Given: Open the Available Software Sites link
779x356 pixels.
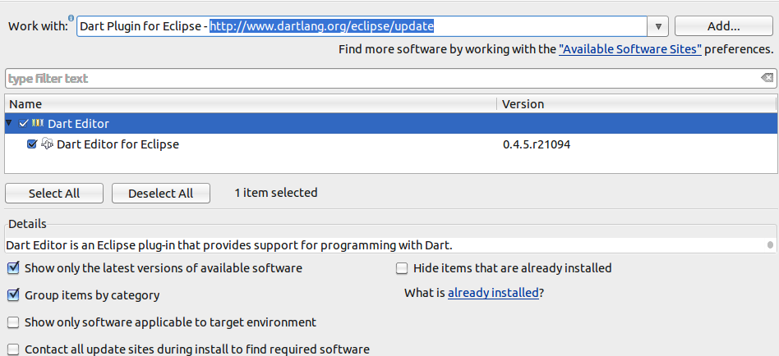Looking at the screenshot, I should click(x=630, y=49).
